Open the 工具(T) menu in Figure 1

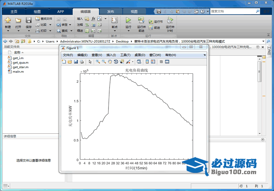tap(125, 55)
